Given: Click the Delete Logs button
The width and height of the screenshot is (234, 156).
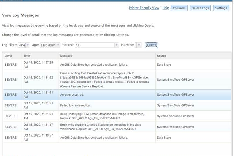Looking at the screenshot, I should [200, 8].
